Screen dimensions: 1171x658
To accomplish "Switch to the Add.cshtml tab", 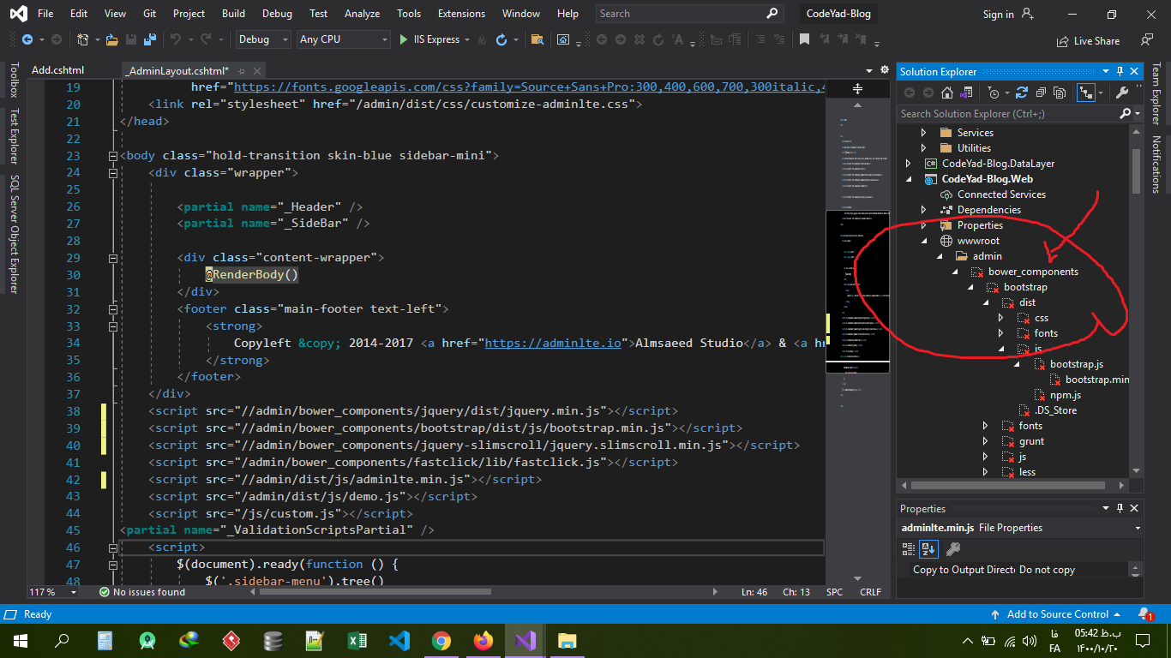I will [x=58, y=71].
